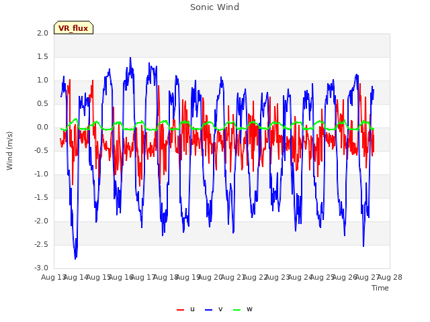Click the 0.0 y-axis tick label
Image resolution: width=430 pixels, height=322 pixels.
tap(42, 127)
